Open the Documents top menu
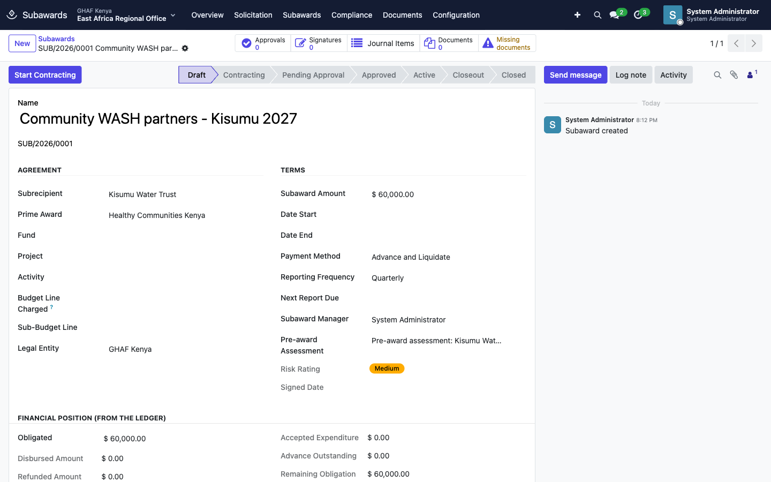Screen dimensions: 771x482 [x=403, y=15]
